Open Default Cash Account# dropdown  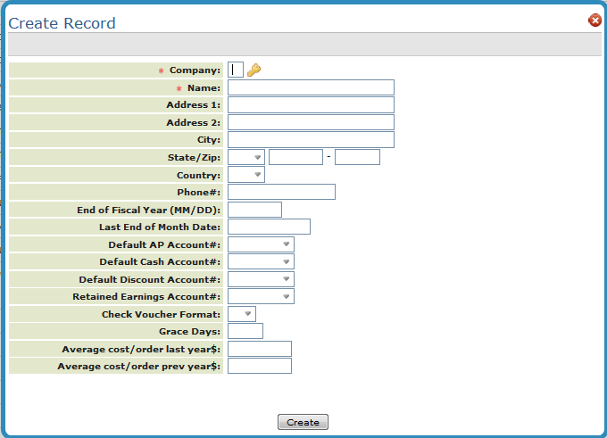[261, 261]
